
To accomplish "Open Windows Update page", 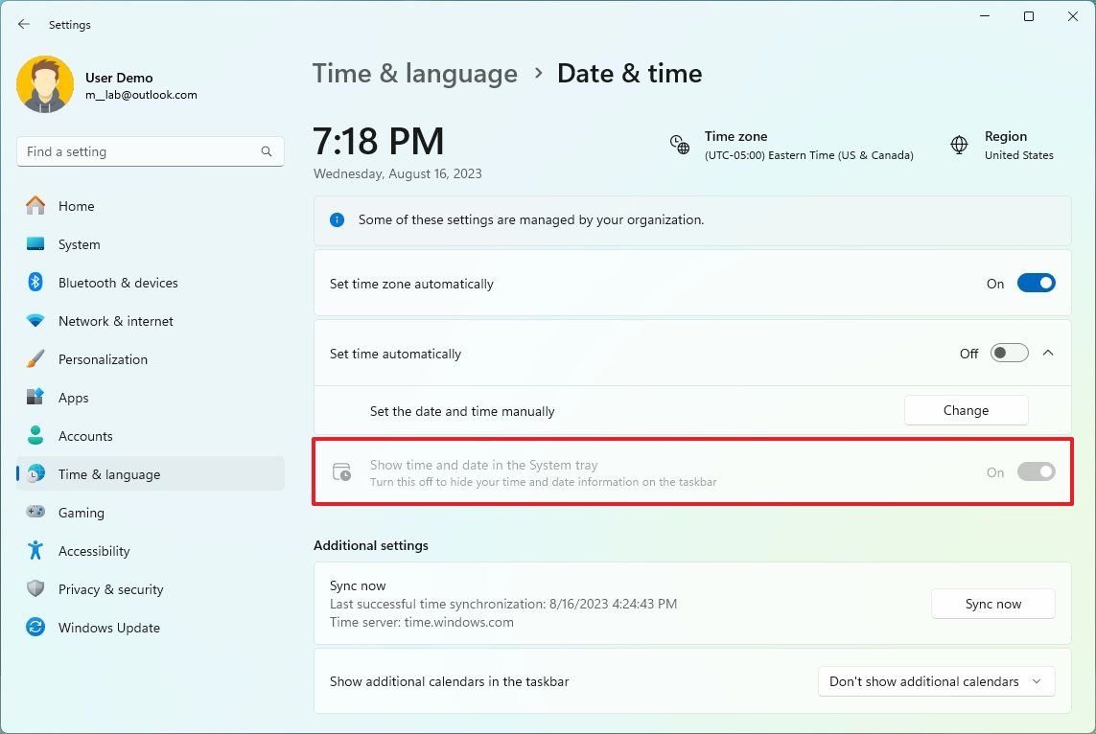I will click(151, 627).
